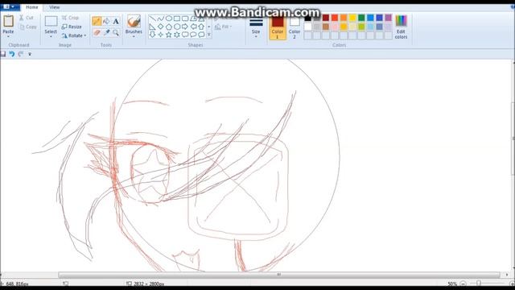Open the Select options arrow
The width and height of the screenshot is (515, 290).
tap(51, 36)
